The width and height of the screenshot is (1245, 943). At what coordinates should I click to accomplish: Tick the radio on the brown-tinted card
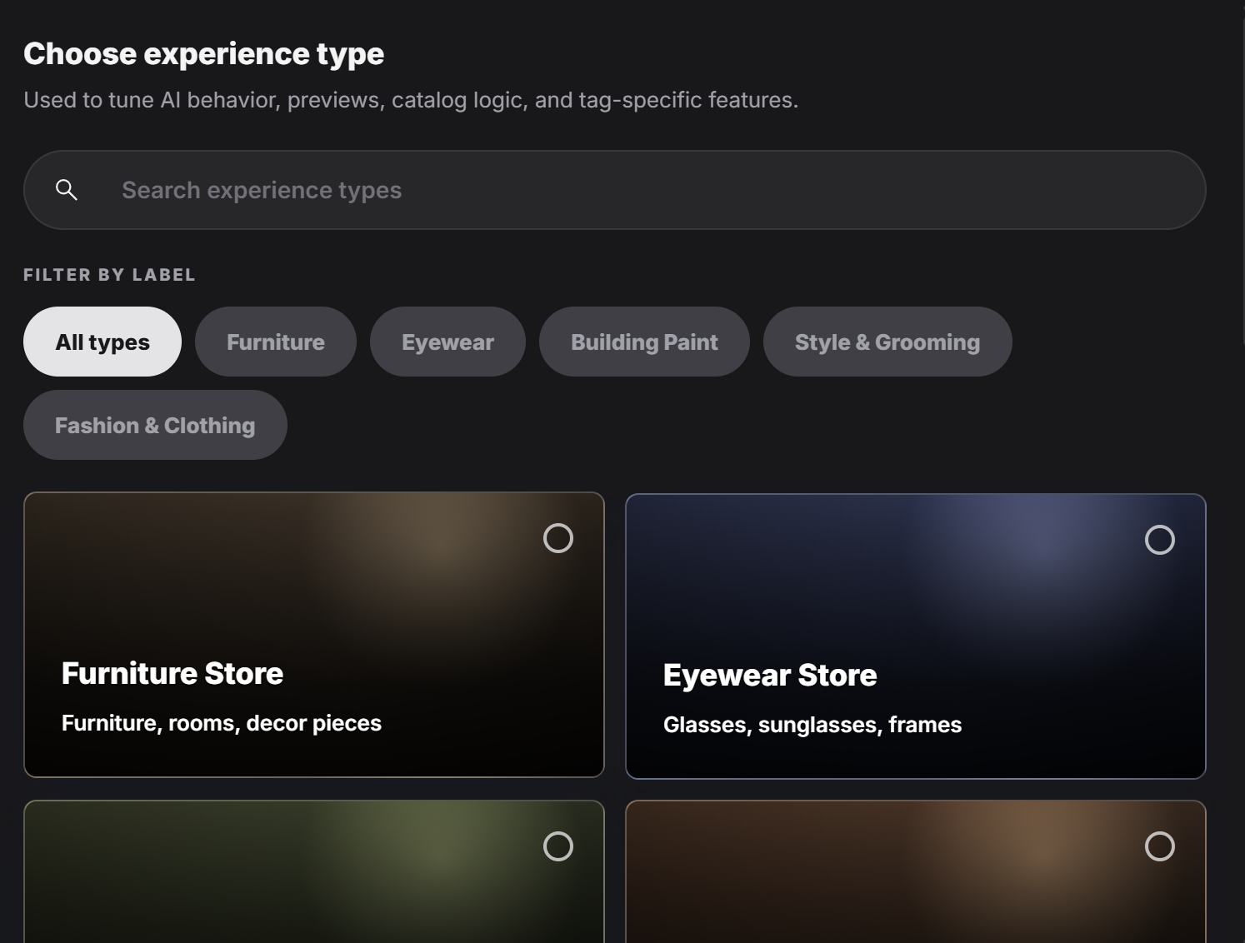(1160, 846)
